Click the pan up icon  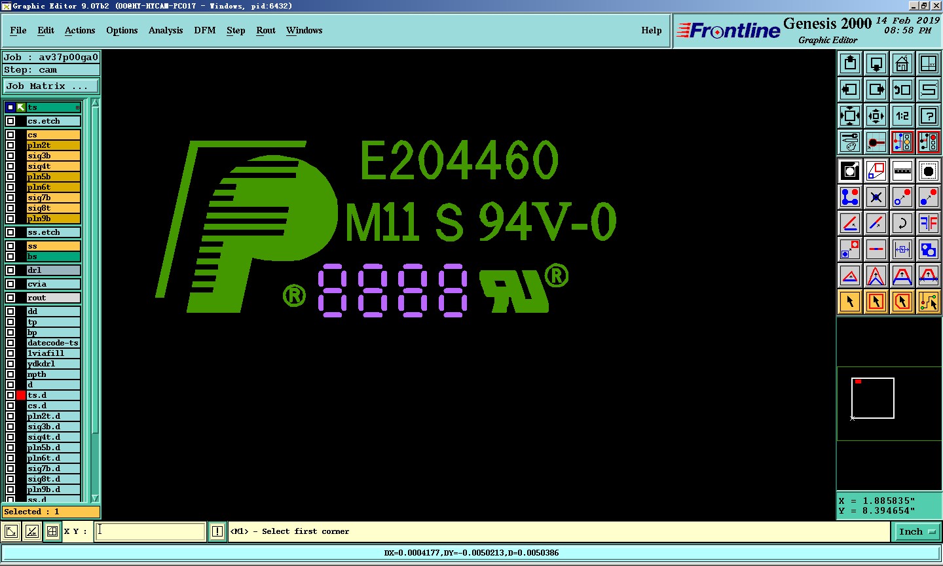click(850, 63)
